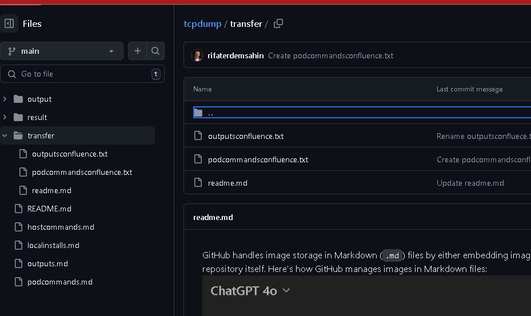Screen dimensions: 531x316
Task: Open the main branch dropdown
Action: coord(62,51)
